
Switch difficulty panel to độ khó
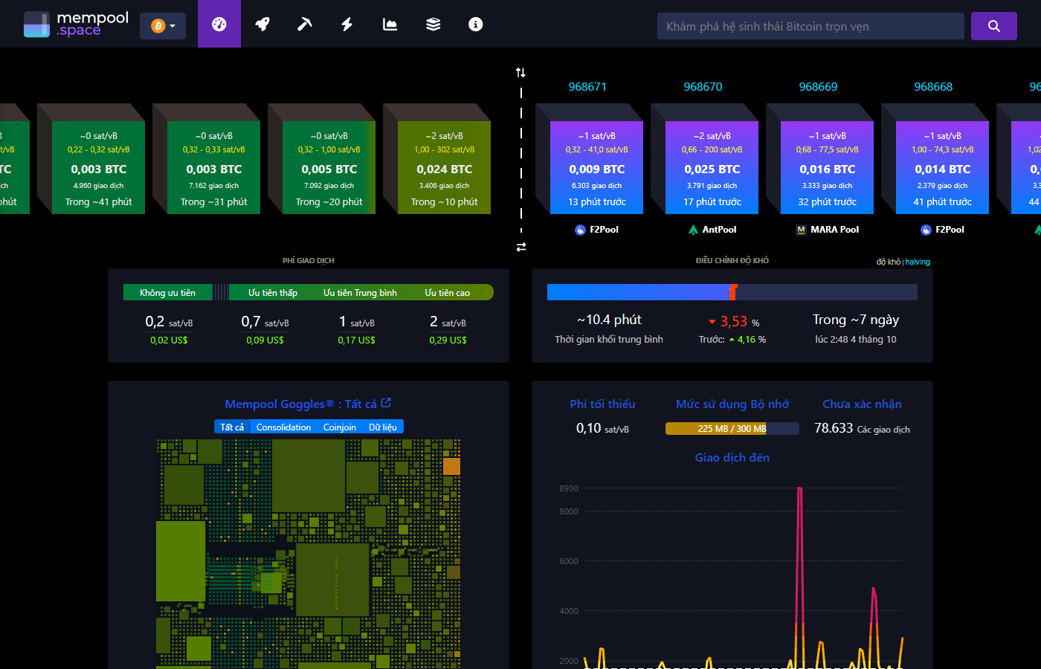point(888,262)
